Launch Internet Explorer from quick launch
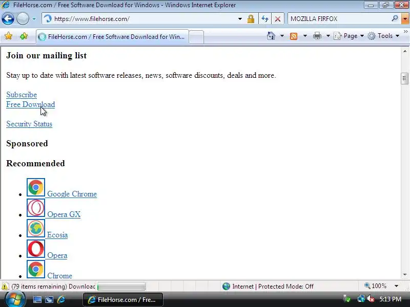Viewport: 410px width, 307px height. tap(61, 299)
